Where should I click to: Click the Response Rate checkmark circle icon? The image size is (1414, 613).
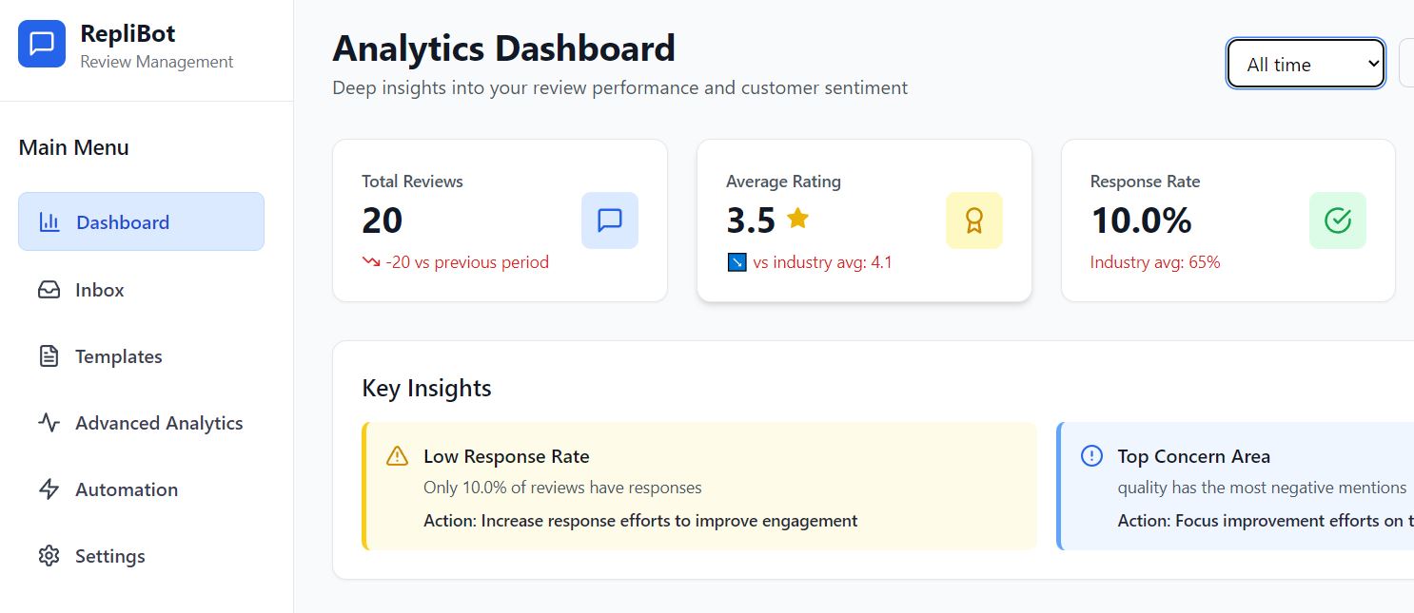(x=1337, y=220)
